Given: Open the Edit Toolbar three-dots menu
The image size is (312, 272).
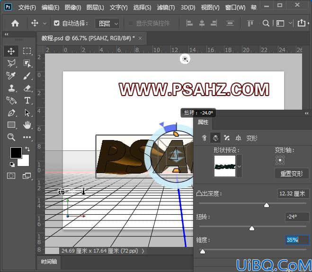Looking at the screenshot, I should (27, 137).
